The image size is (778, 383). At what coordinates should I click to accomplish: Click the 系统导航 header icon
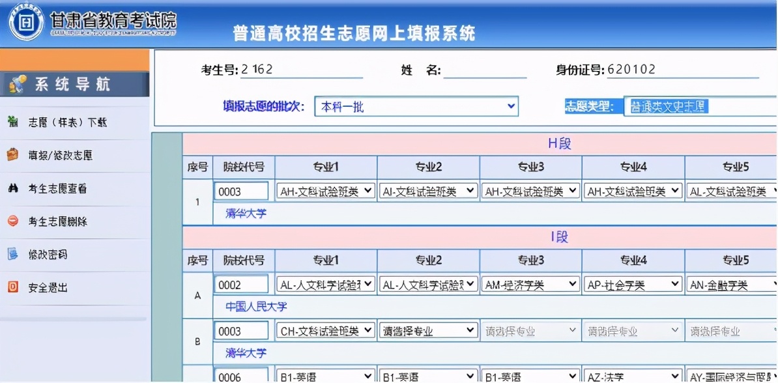tap(16, 83)
